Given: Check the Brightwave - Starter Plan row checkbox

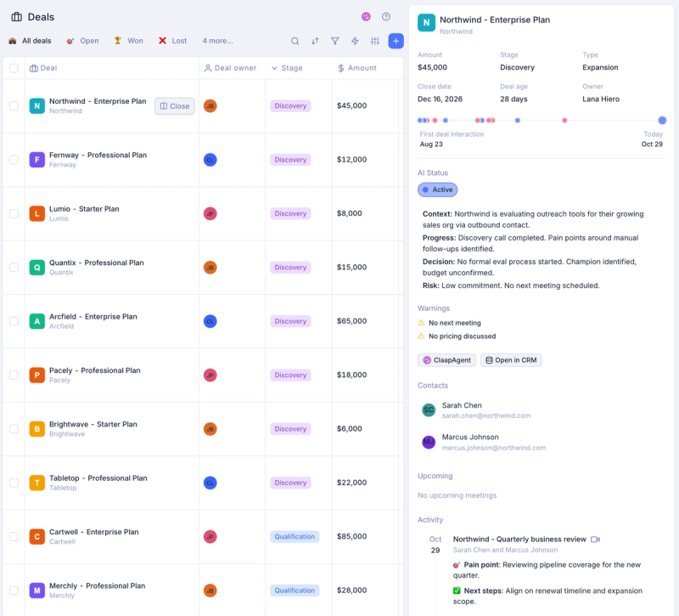Looking at the screenshot, I should point(14,429).
